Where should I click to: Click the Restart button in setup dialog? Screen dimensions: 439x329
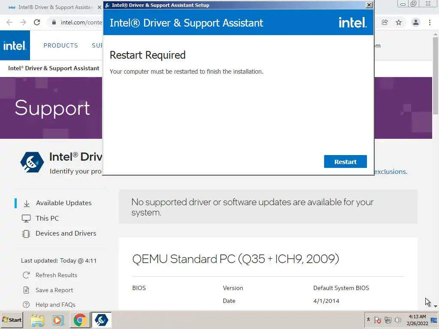click(x=345, y=162)
